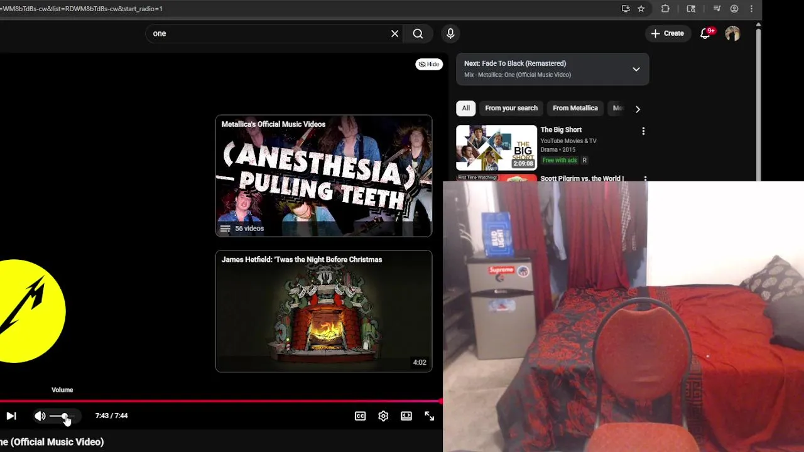
Task: Open The Big Short title link
Action: [x=561, y=130]
